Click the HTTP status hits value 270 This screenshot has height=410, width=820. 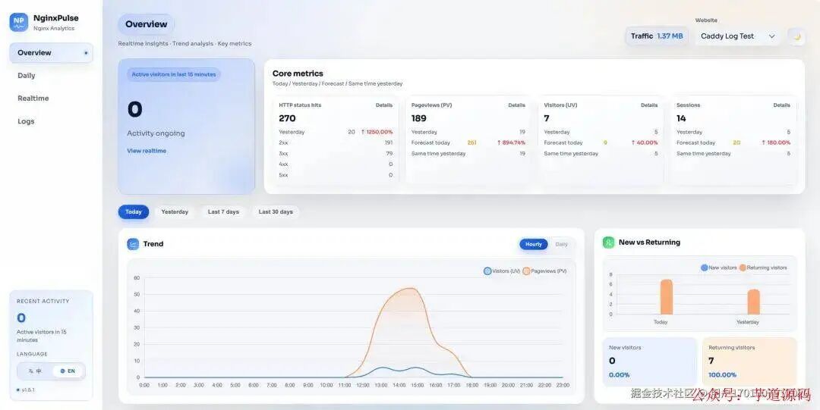(x=287, y=118)
